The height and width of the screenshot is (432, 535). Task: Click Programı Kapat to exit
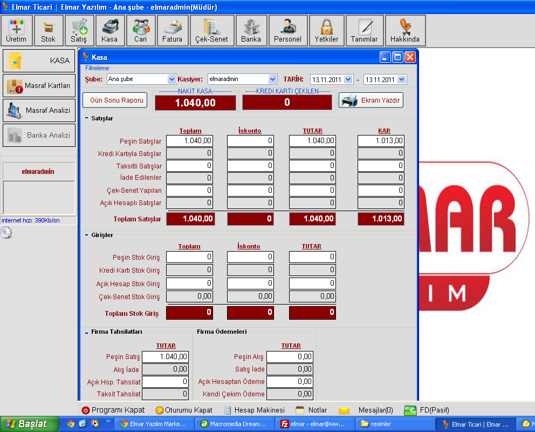coord(113,410)
